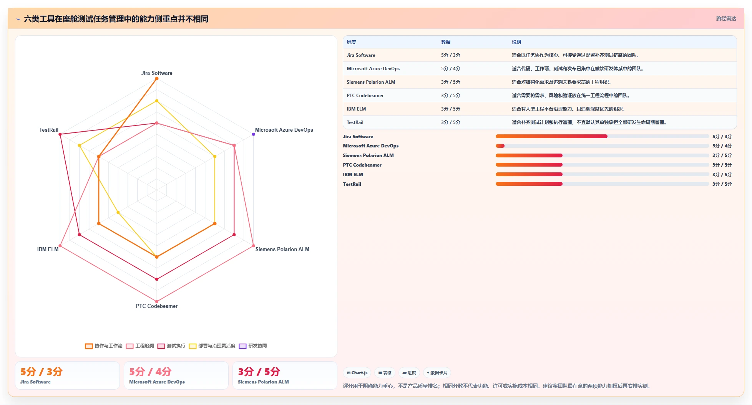
Task: Click the Siemens Polarion ALM progress bar
Action: point(602,155)
